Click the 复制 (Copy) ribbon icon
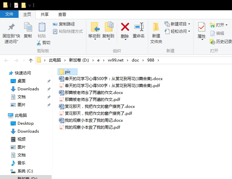This screenshot has width=232, height=179. coord(28,27)
